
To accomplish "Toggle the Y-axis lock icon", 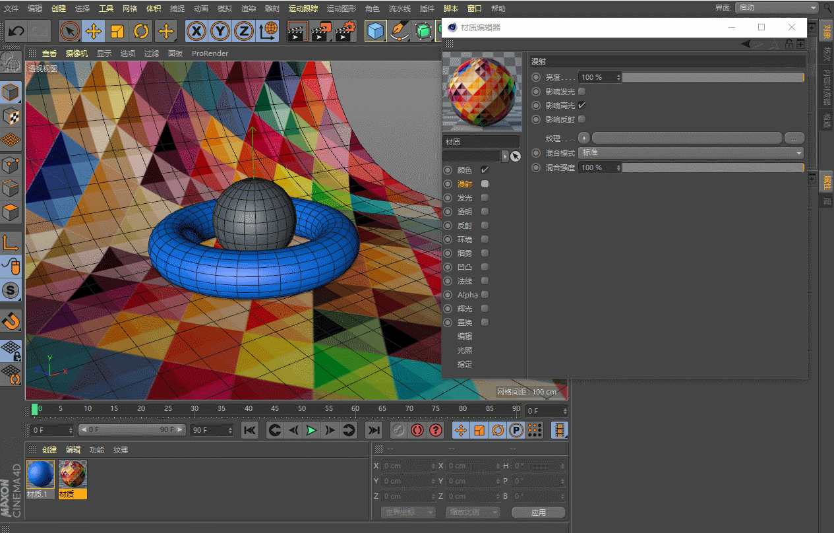I will (x=220, y=31).
